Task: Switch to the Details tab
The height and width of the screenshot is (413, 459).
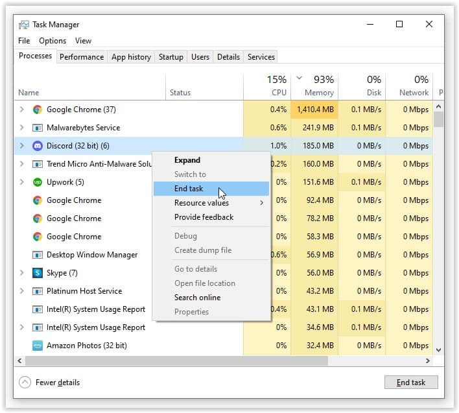Action: [228, 57]
